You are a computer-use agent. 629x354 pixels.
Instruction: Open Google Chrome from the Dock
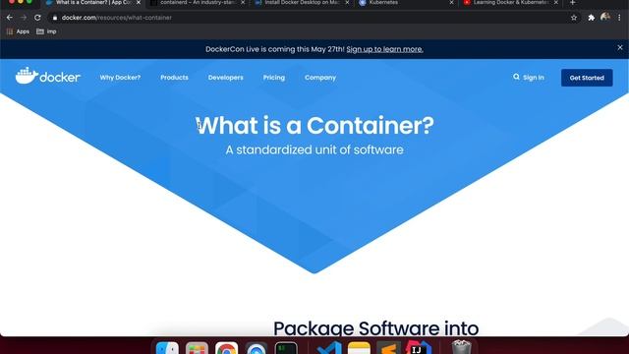226,347
